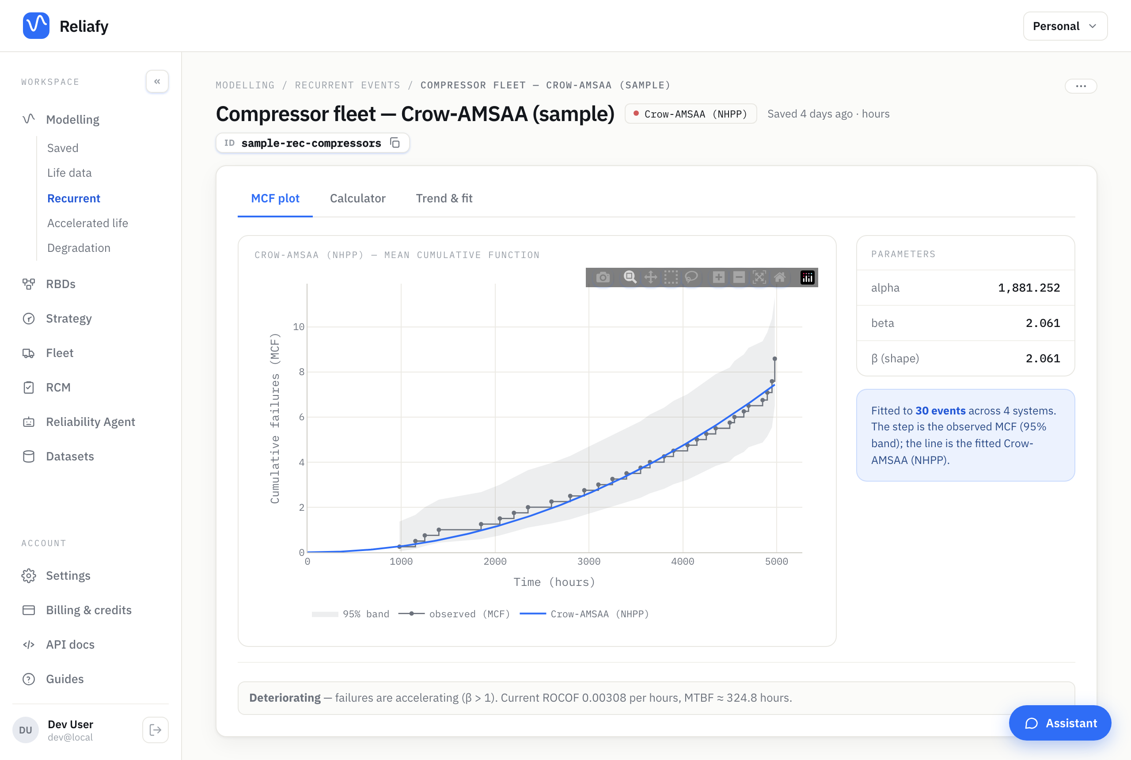Click the Strategy icon in sidebar

[x=29, y=319]
